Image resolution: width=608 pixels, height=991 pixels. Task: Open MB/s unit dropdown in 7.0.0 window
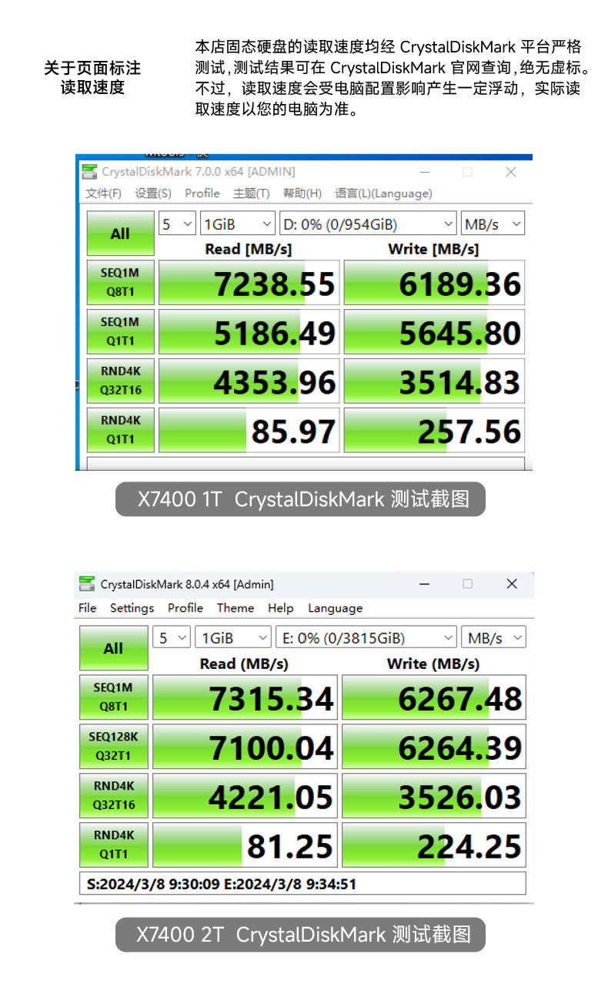point(493,224)
